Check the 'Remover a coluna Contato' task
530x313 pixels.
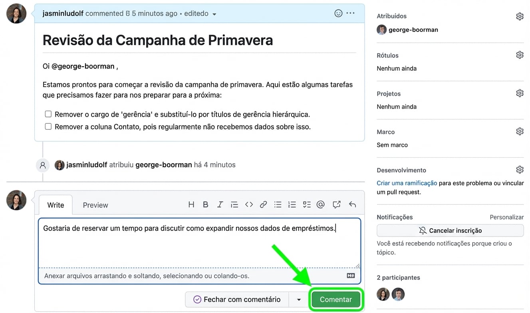tap(48, 127)
